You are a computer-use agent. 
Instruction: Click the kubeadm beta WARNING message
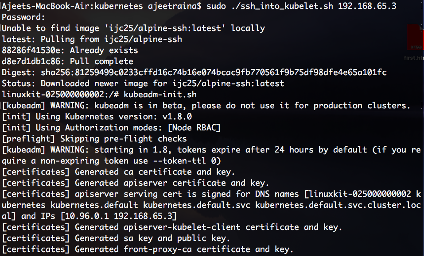click(x=206, y=106)
